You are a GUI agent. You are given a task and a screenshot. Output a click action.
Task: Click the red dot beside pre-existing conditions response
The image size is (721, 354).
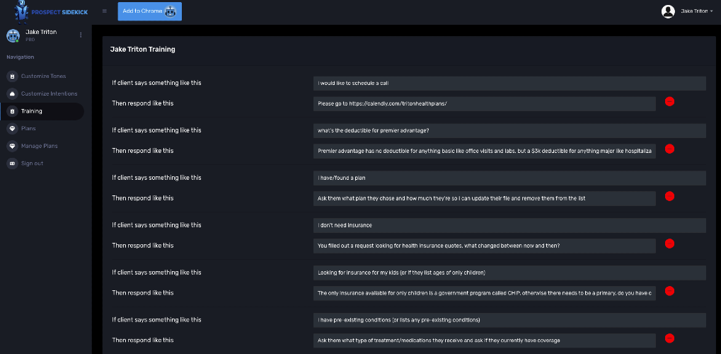click(x=669, y=338)
